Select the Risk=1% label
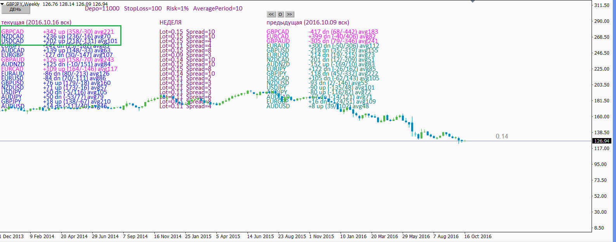This screenshot has width=616, height=242. point(177,9)
